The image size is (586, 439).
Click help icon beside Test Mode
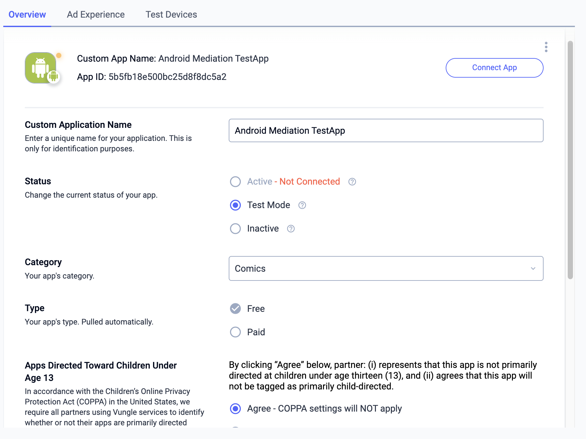pyautogui.click(x=302, y=205)
